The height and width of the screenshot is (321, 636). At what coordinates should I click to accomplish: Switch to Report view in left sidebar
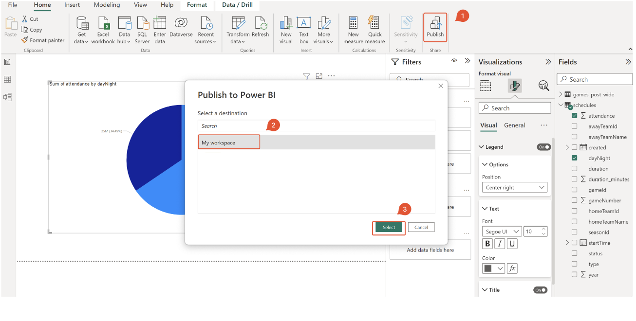click(7, 62)
